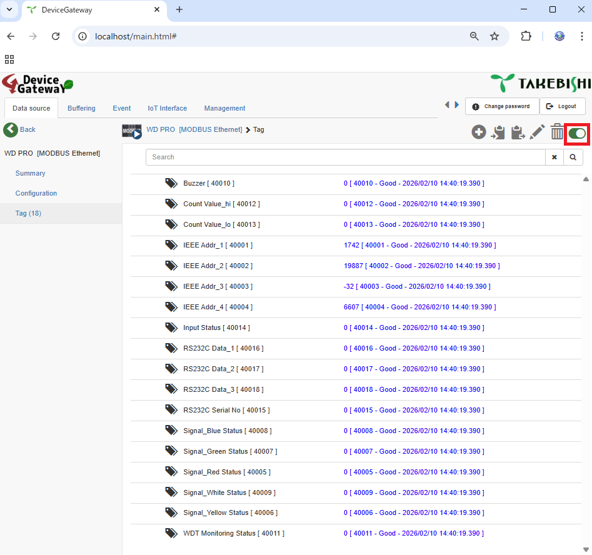Click the Change password button
Image resolution: width=592 pixels, height=555 pixels.
tap(502, 106)
